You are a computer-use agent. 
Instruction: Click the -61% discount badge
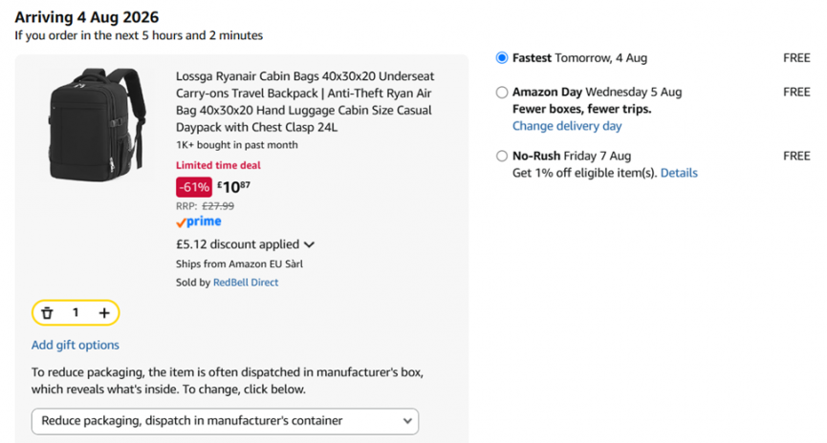tap(194, 187)
